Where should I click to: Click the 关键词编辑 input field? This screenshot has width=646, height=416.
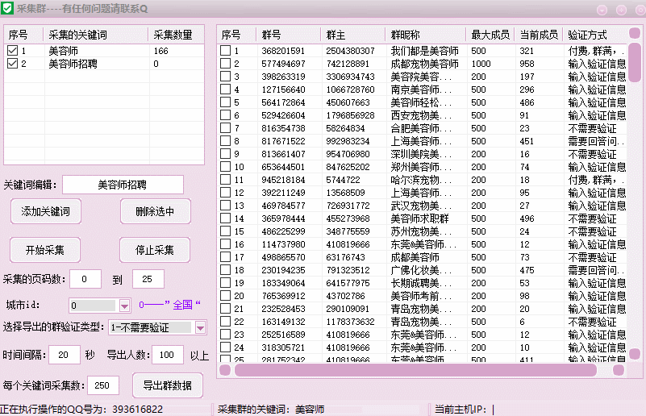[x=123, y=185]
